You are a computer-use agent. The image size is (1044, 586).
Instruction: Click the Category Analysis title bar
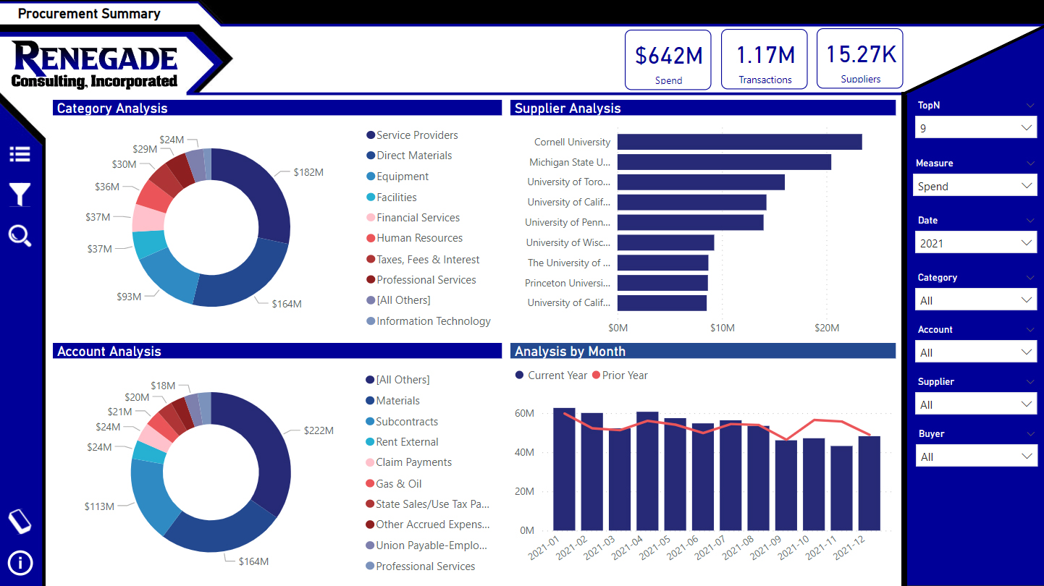pos(277,109)
